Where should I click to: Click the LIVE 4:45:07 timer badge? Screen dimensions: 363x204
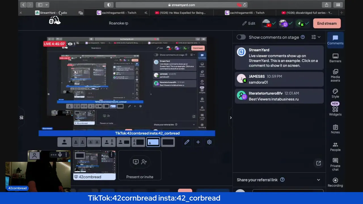pos(54,44)
